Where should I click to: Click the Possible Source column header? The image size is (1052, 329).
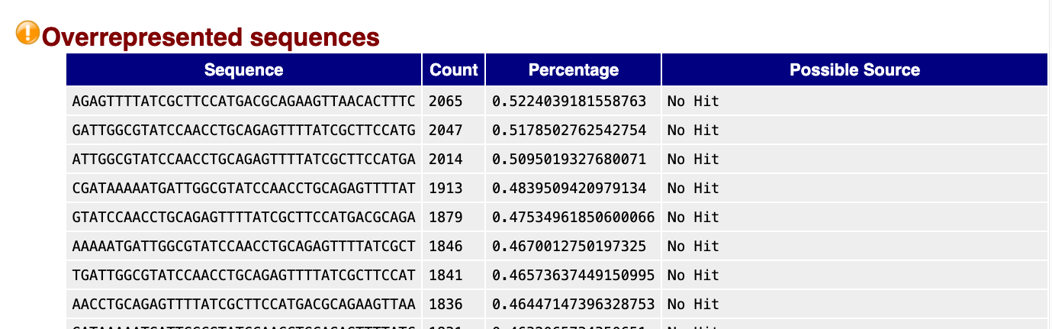click(x=854, y=70)
